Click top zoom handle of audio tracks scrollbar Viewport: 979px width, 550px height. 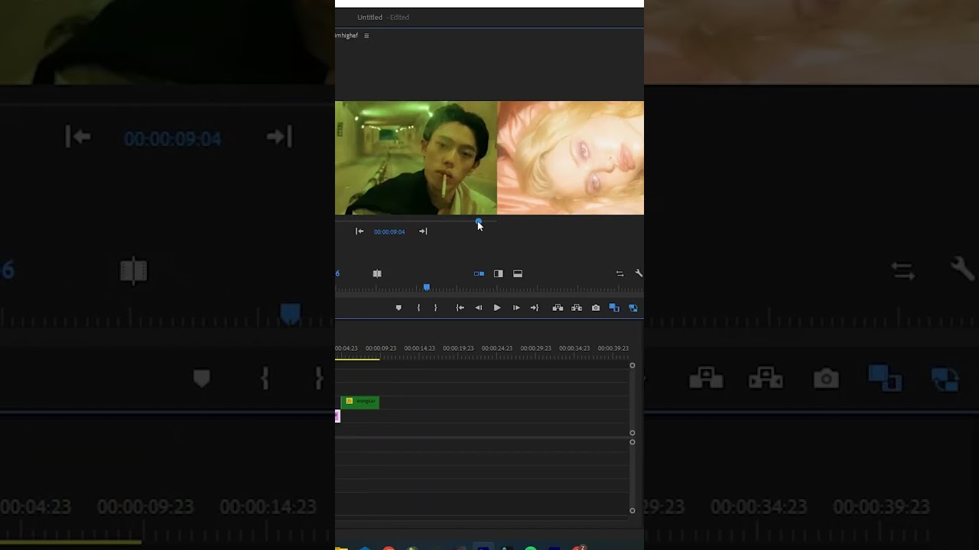633,442
